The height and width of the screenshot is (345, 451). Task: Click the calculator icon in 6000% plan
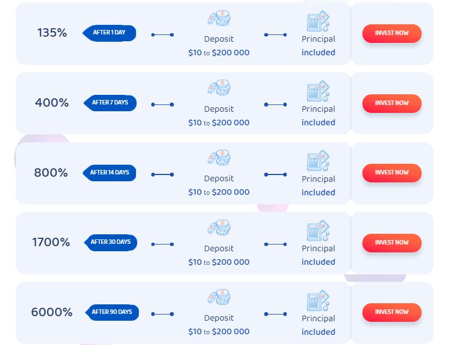click(x=318, y=300)
